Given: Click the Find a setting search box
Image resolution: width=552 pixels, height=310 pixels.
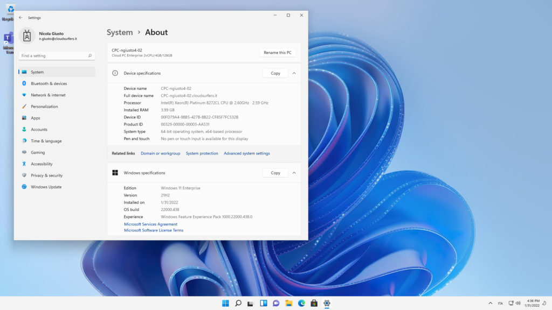Looking at the screenshot, I should coord(57,55).
